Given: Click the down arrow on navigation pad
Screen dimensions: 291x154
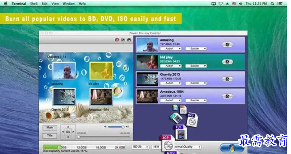Looking at the screenshot, I should coord(68,137).
